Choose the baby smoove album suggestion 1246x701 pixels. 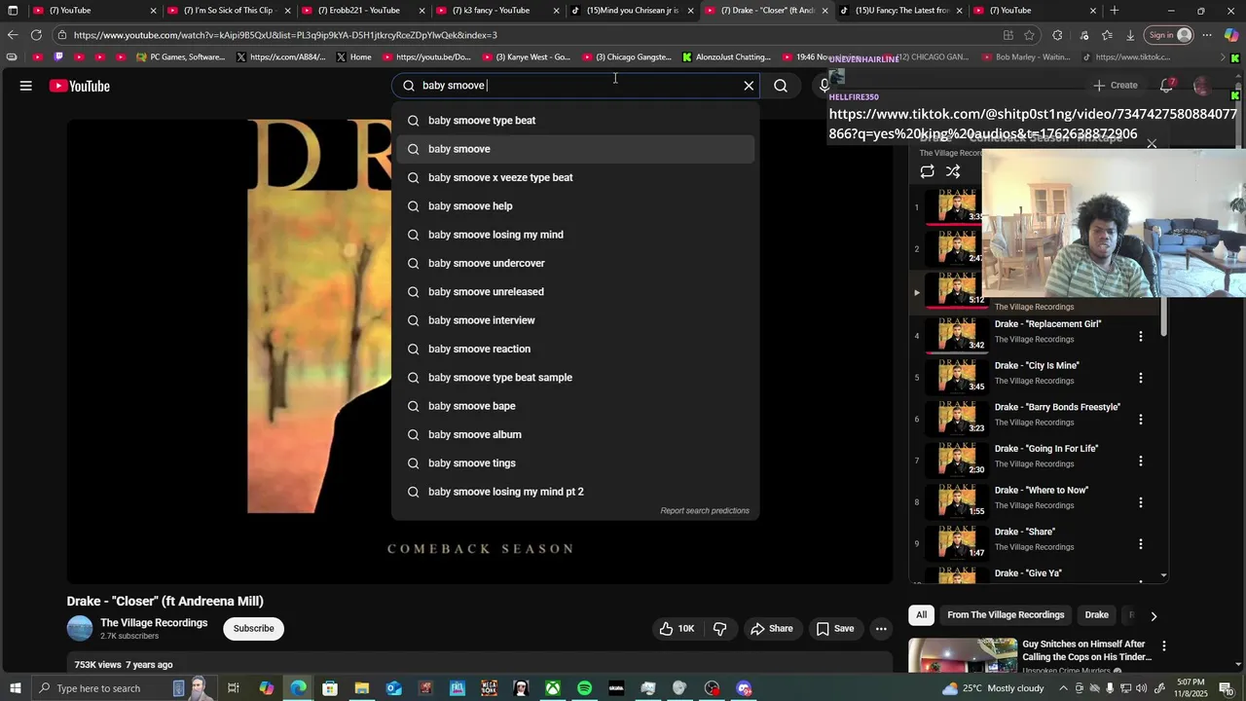tap(575, 434)
